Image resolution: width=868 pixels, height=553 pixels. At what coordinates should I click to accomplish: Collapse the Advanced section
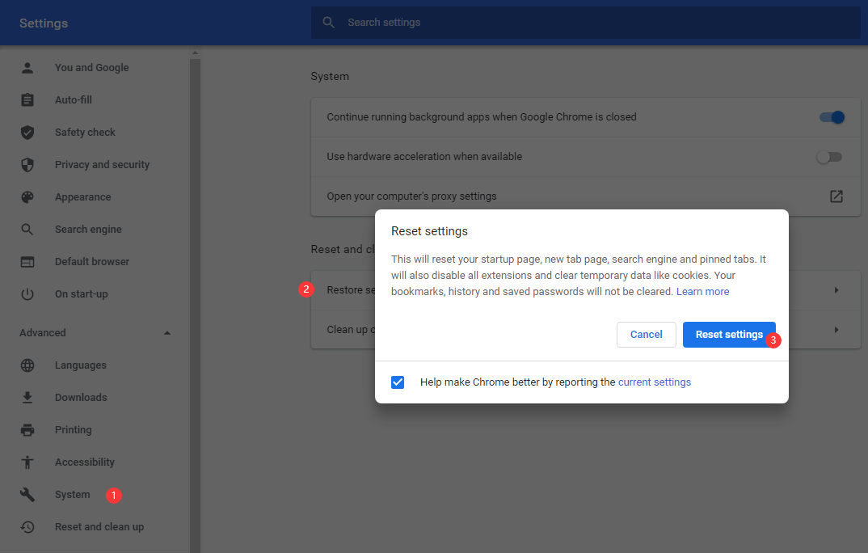[167, 332]
